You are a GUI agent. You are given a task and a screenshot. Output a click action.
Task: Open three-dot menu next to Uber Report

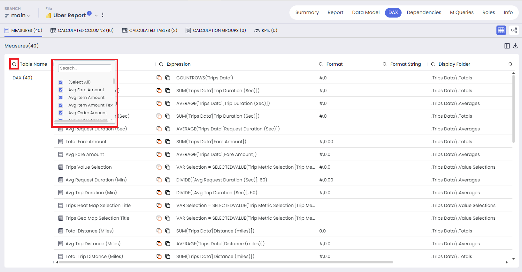(x=103, y=15)
